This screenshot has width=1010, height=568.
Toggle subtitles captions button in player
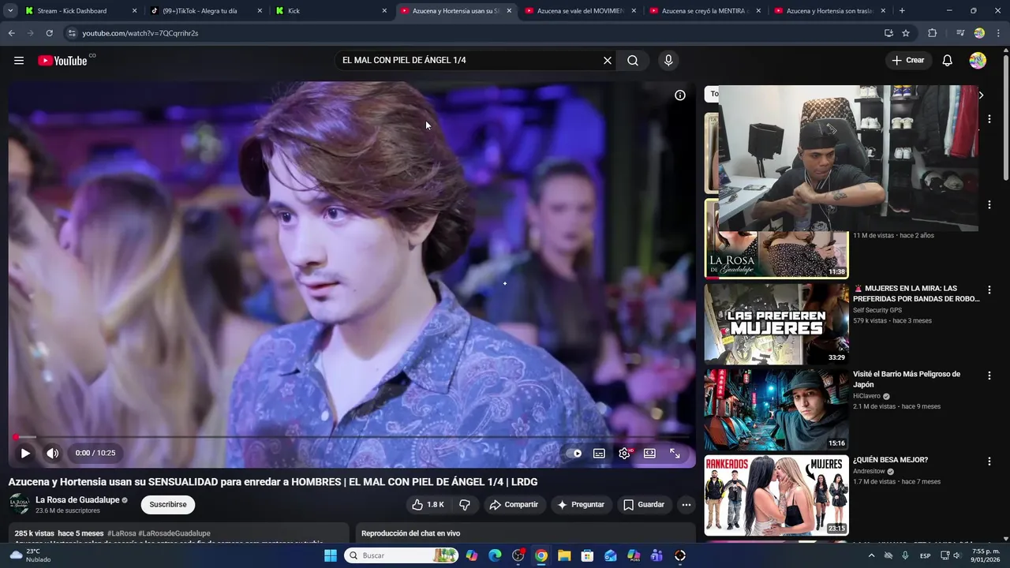point(599,454)
